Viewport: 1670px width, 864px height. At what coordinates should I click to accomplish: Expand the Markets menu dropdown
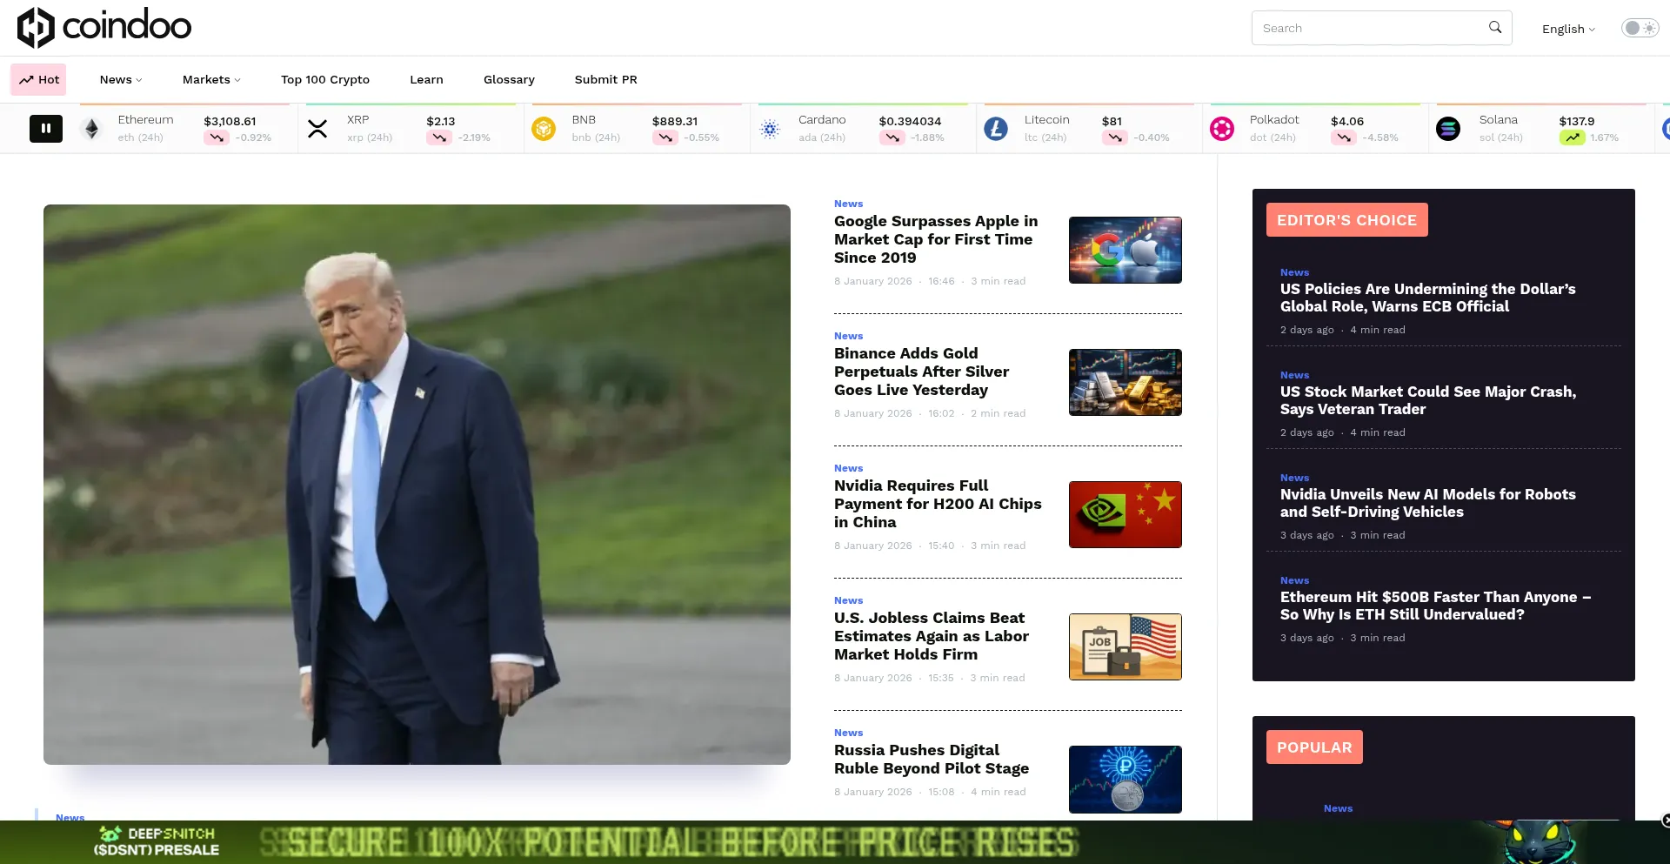(211, 79)
